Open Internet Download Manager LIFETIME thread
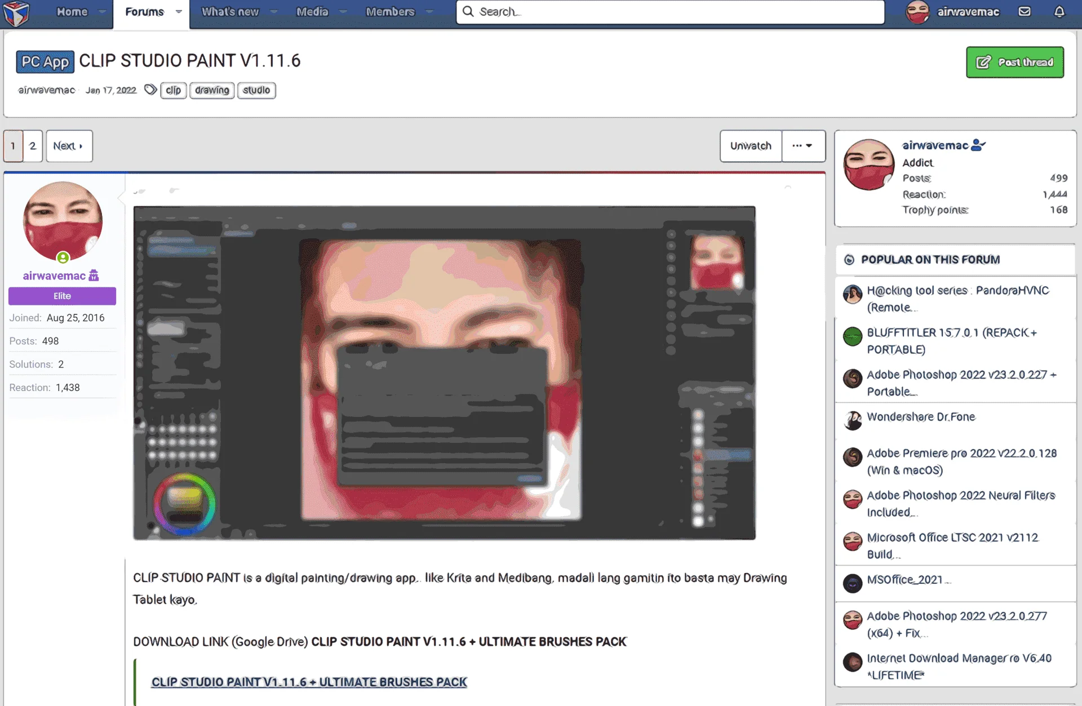The height and width of the screenshot is (706, 1082). coord(959,667)
